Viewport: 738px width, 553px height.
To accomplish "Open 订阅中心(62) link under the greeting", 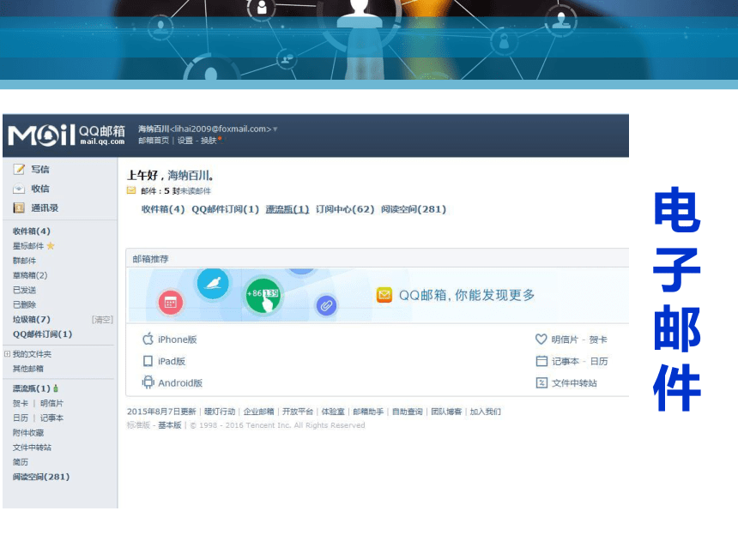I will [345, 209].
